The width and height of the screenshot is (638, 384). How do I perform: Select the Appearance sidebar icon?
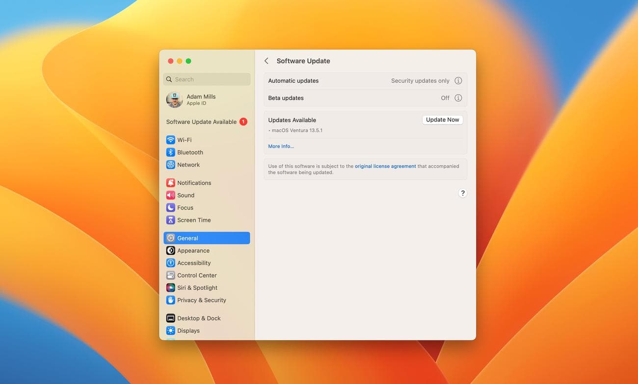(x=170, y=250)
